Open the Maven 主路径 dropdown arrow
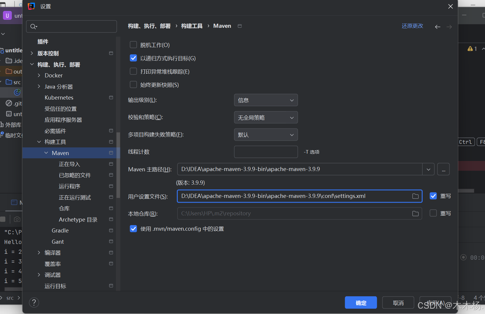 point(429,169)
